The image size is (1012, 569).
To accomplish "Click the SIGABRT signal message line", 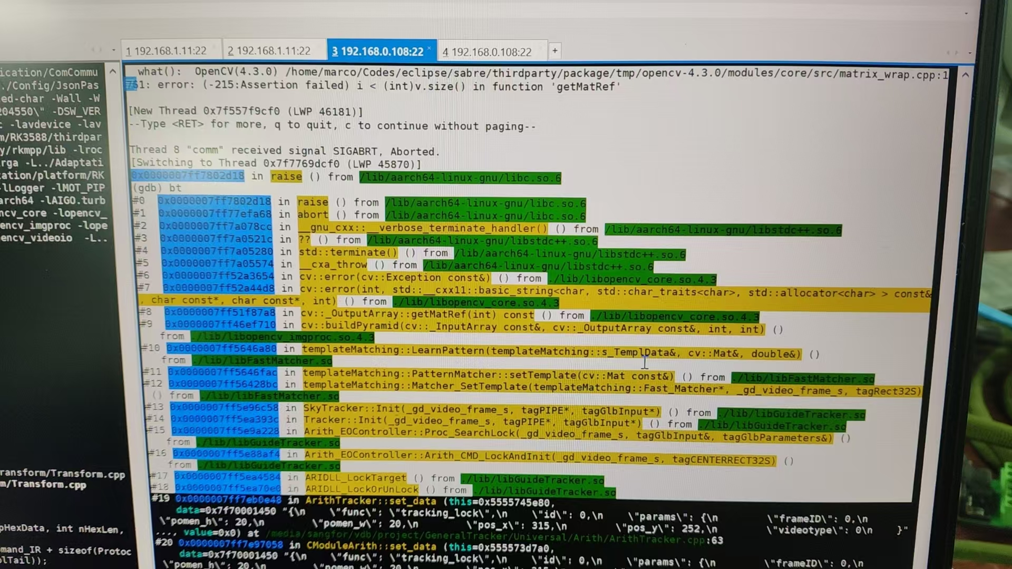I will click(x=285, y=151).
